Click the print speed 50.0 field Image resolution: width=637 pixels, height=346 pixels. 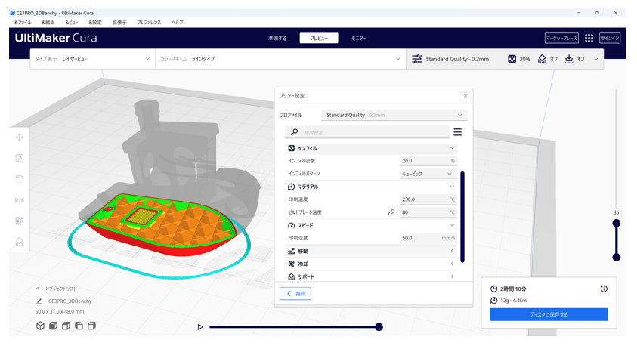(x=428, y=238)
